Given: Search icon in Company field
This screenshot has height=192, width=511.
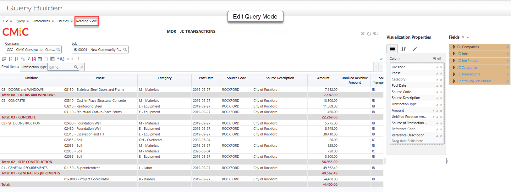Looking at the screenshot, I should coord(58,50).
